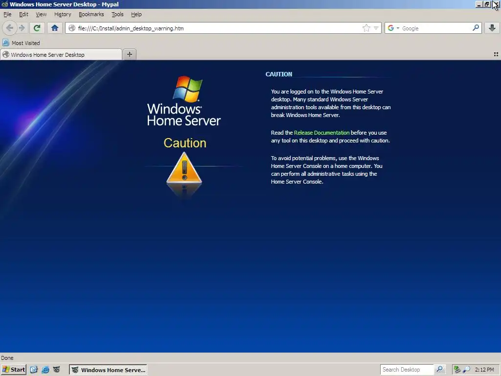
Task: Open the magnifier tray icon
Action: [466, 370]
